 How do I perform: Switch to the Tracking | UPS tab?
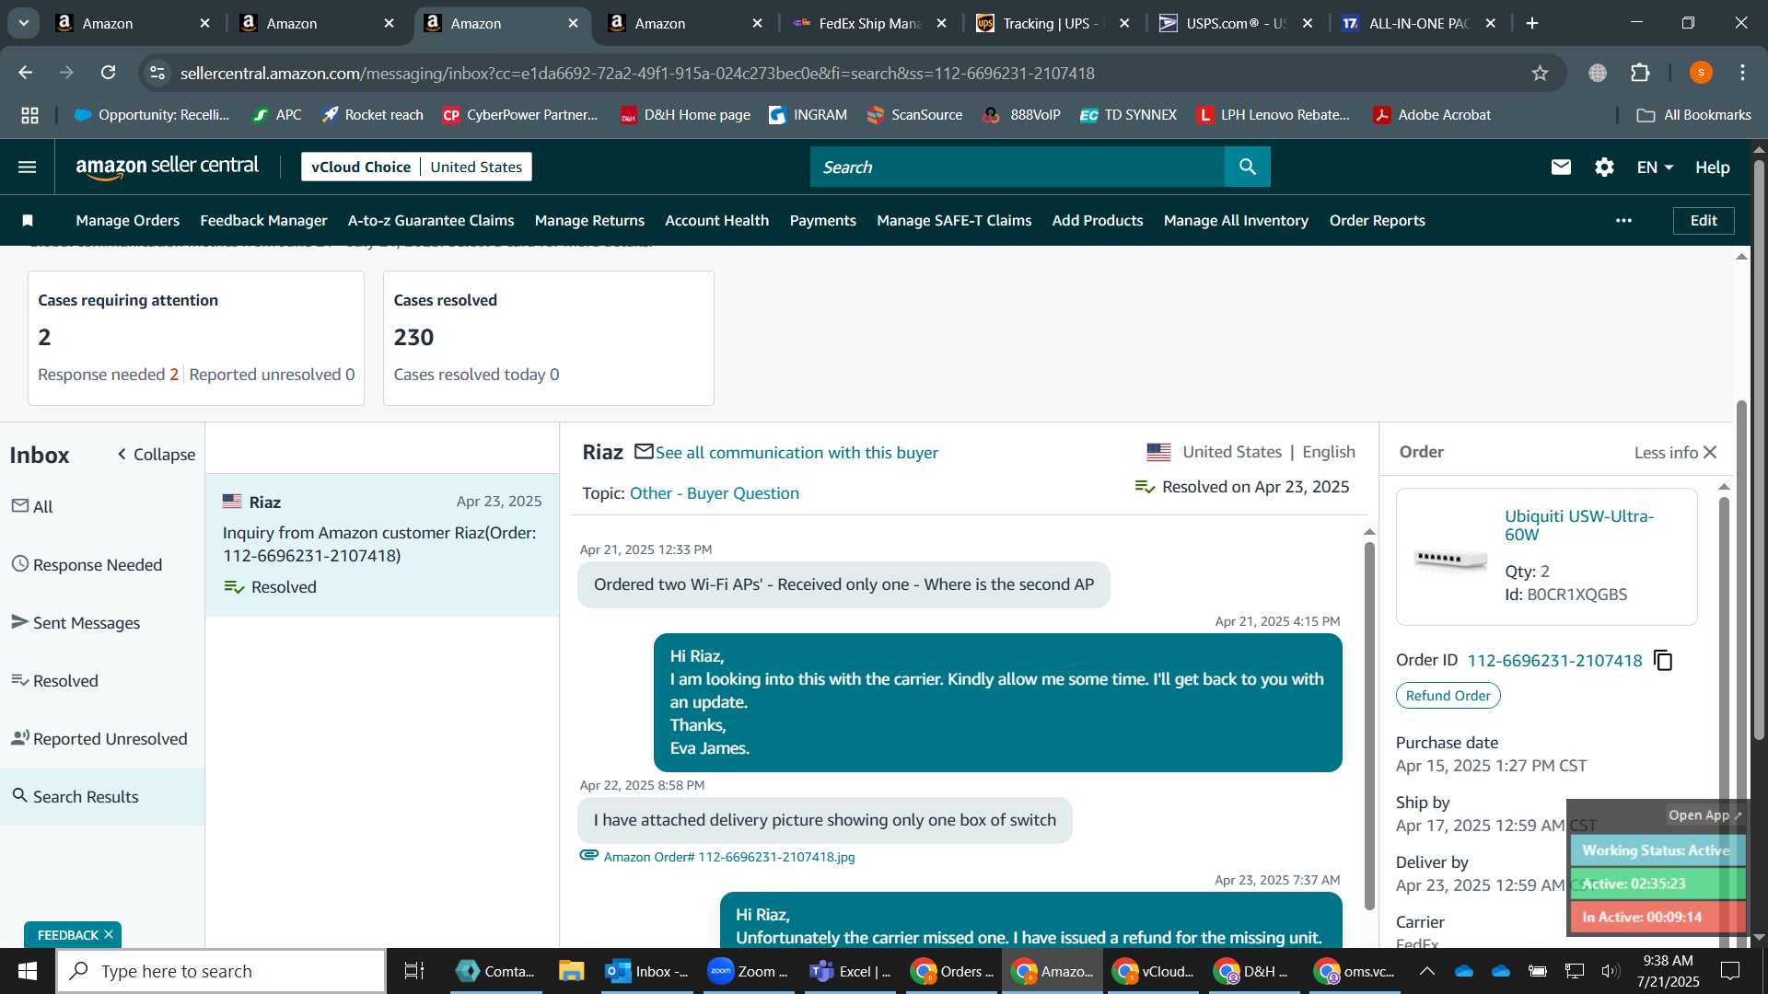coord(1053,23)
